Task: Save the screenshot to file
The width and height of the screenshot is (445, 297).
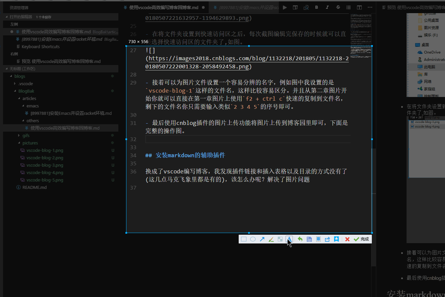Action: 309,239
